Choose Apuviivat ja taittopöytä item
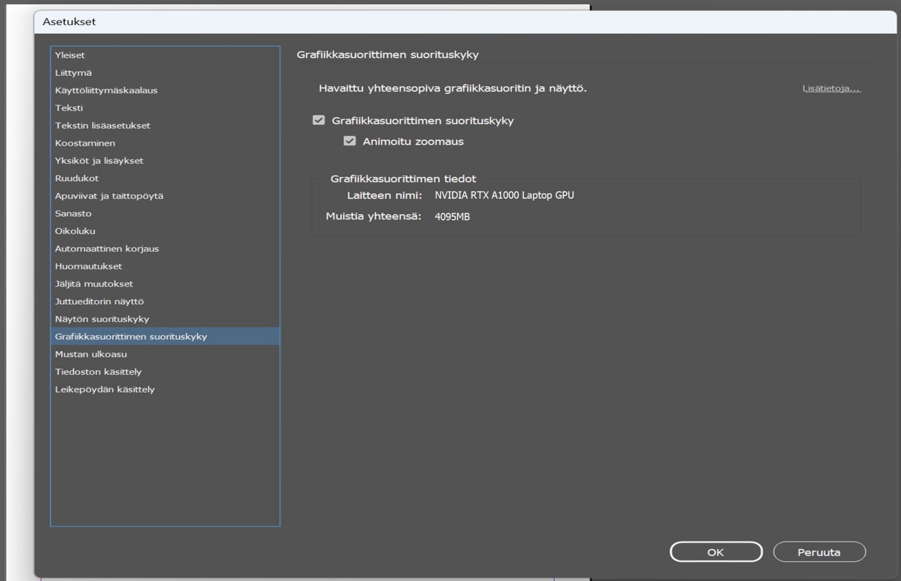The width and height of the screenshot is (901, 581). 109,196
